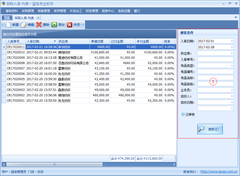Click the Edit (编辑) pencil icon
This screenshot has width=240, height=176.
tap(24, 25)
